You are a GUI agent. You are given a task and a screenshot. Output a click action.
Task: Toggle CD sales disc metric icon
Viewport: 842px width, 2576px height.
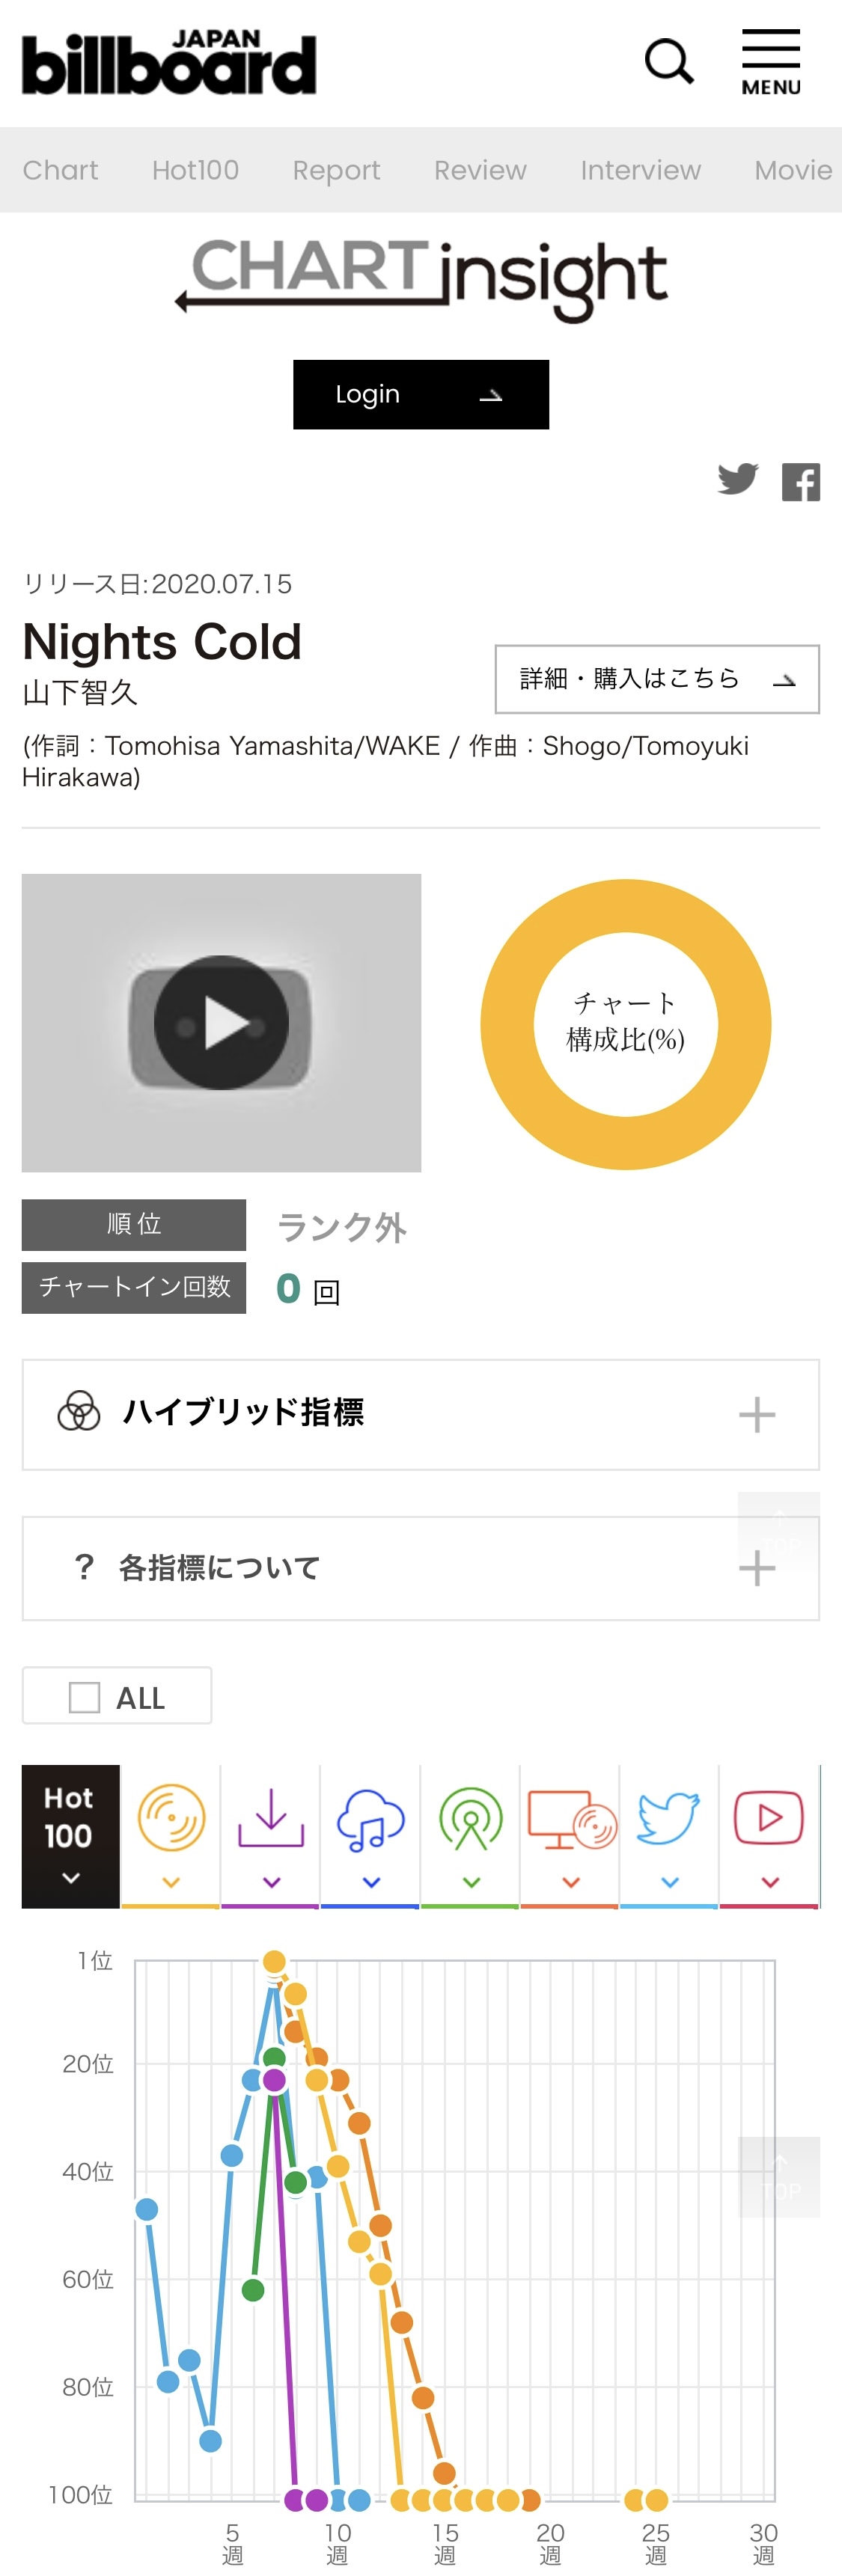click(x=171, y=1836)
